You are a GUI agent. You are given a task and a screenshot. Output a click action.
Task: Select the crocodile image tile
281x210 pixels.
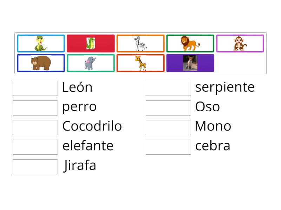pyautogui.click(x=90, y=43)
